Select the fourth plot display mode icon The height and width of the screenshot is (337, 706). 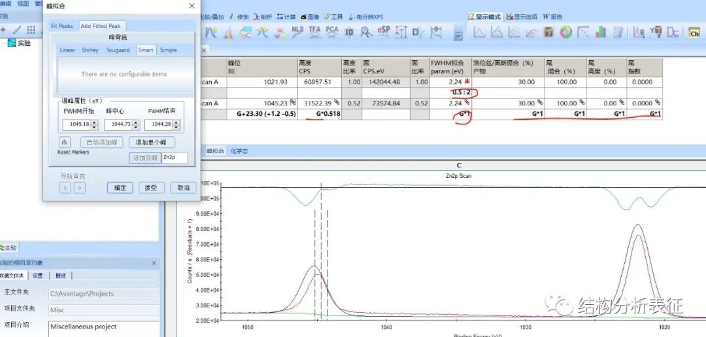pyautogui.click(x=531, y=32)
